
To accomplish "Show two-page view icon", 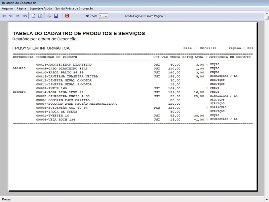I will [x=40, y=16].
